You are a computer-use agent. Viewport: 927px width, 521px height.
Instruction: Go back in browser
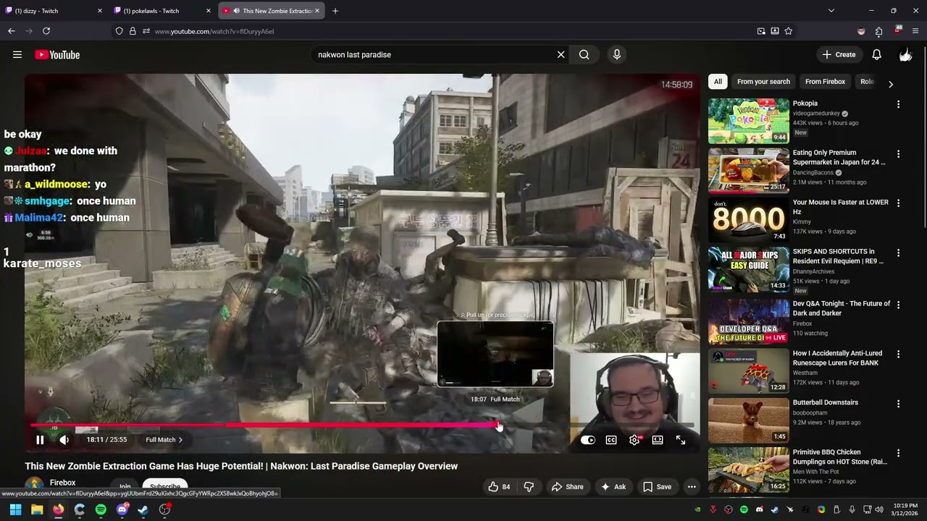tap(12, 31)
